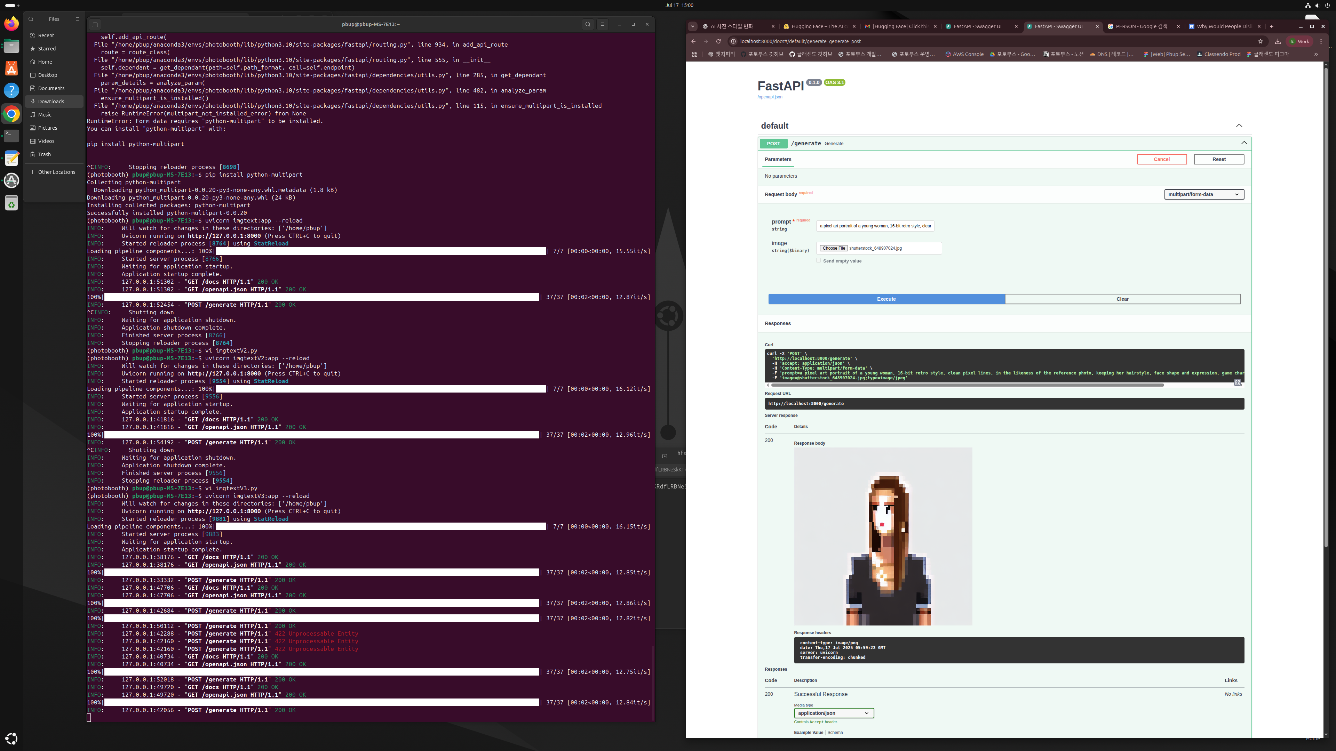Click the terminal search magnifier icon
This screenshot has height=751, width=1336.
coord(588,24)
